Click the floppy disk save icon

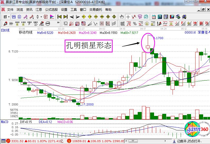click(172, 17)
